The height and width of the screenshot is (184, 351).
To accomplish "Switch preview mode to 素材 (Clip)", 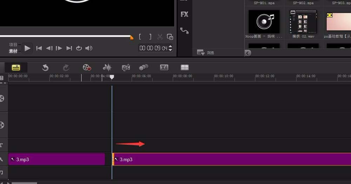I will [x=13, y=51].
